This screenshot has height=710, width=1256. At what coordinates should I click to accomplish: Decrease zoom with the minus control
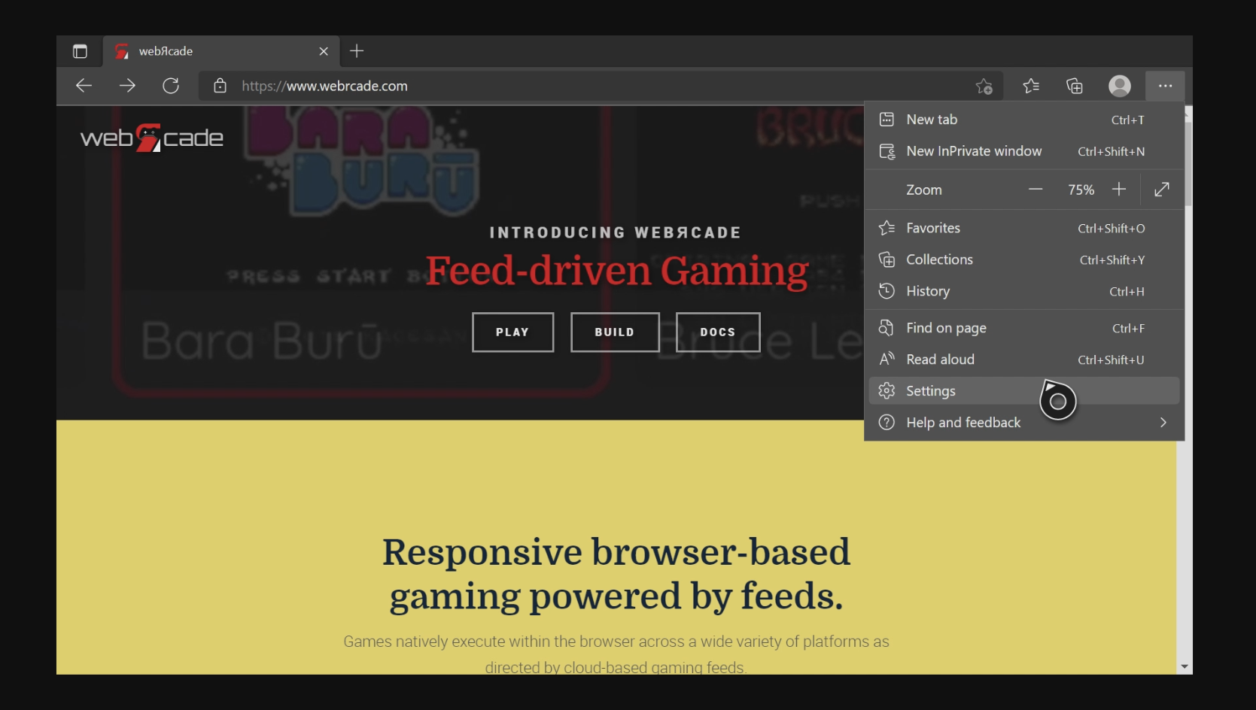1036,189
